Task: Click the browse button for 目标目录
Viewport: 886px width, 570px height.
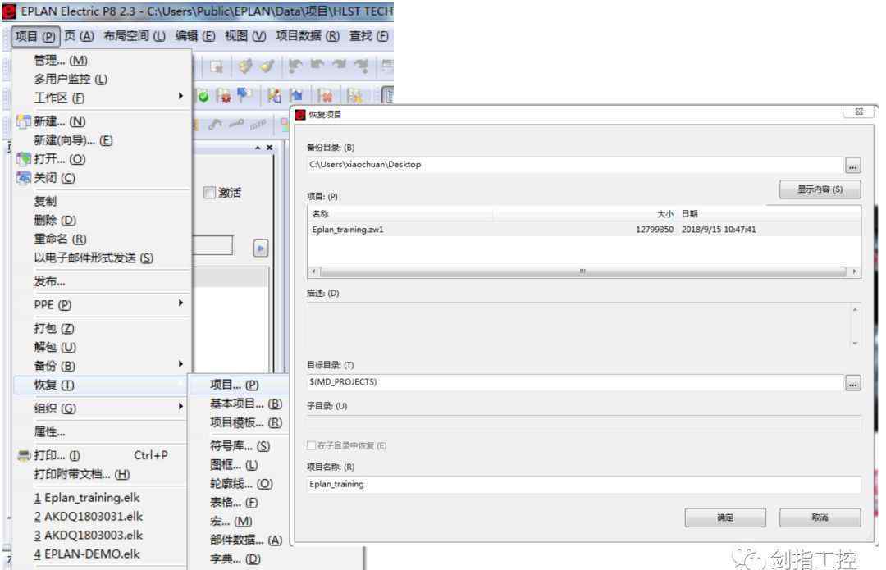Action: [852, 383]
